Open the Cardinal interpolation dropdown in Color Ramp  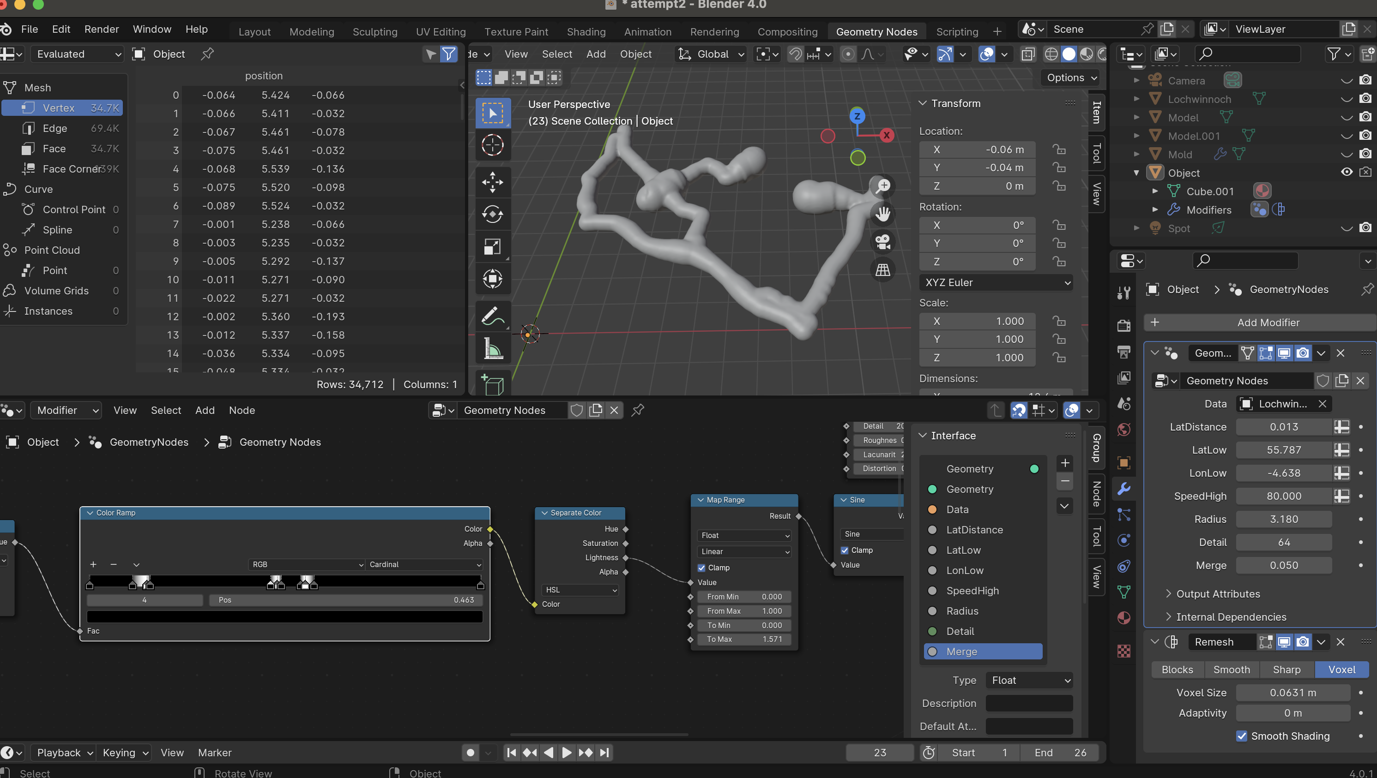coord(424,564)
